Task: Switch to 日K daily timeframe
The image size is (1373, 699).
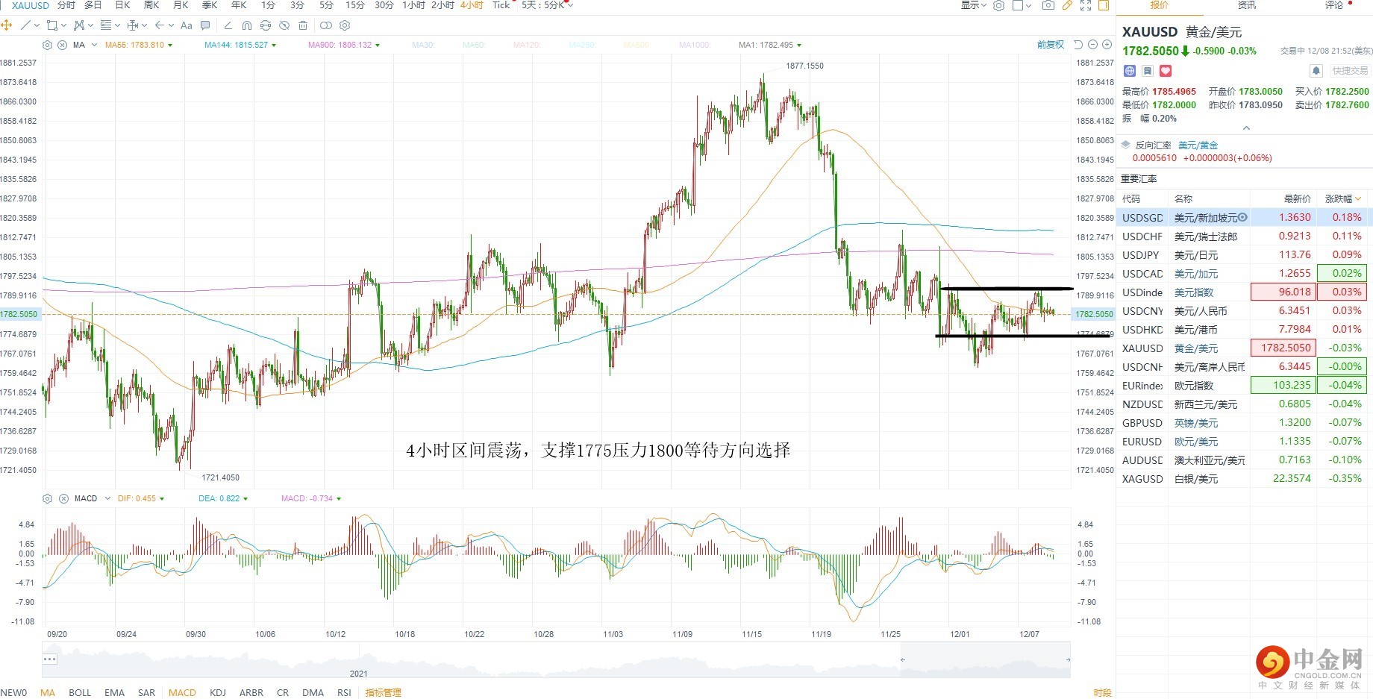Action: click(x=123, y=5)
